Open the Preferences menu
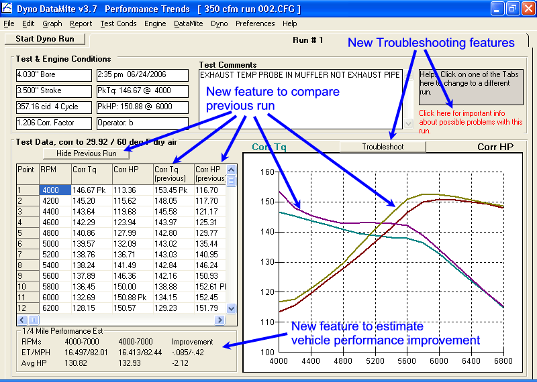 [255, 23]
